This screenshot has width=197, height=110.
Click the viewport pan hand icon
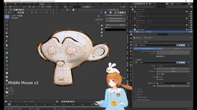[x=102, y=29]
